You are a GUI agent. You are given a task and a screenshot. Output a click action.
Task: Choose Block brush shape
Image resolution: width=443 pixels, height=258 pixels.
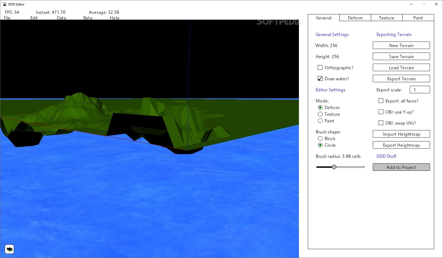click(320, 138)
